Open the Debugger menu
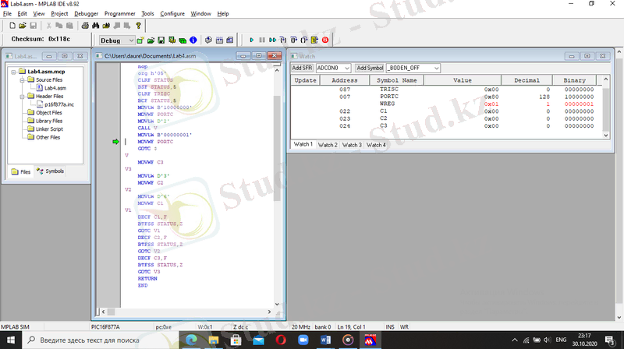The width and height of the screenshot is (624, 349). (x=86, y=14)
